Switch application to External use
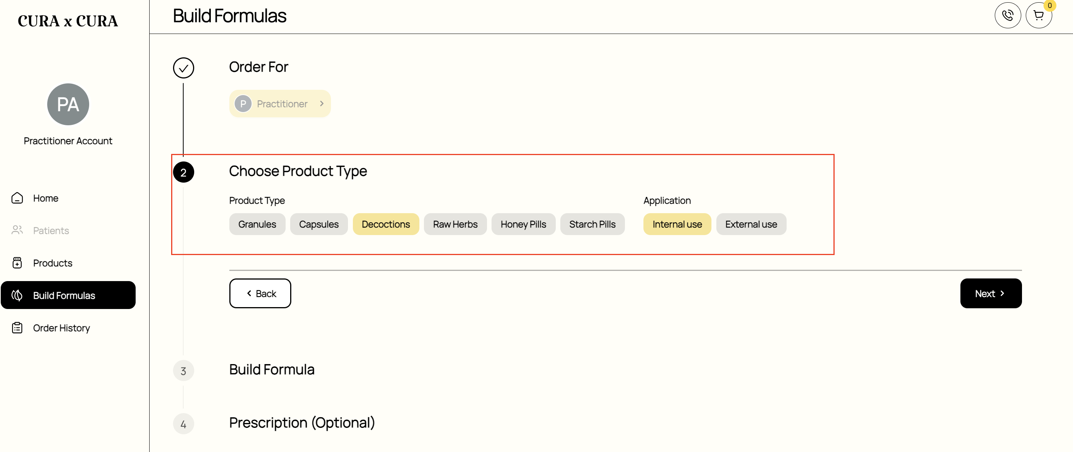Screen dimensions: 1073x452 click(x=751, y=224)
